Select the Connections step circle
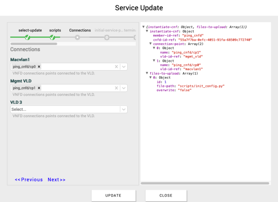Image resolution: width=278 pixels, height=202 pixels. [x=78, y=37]
